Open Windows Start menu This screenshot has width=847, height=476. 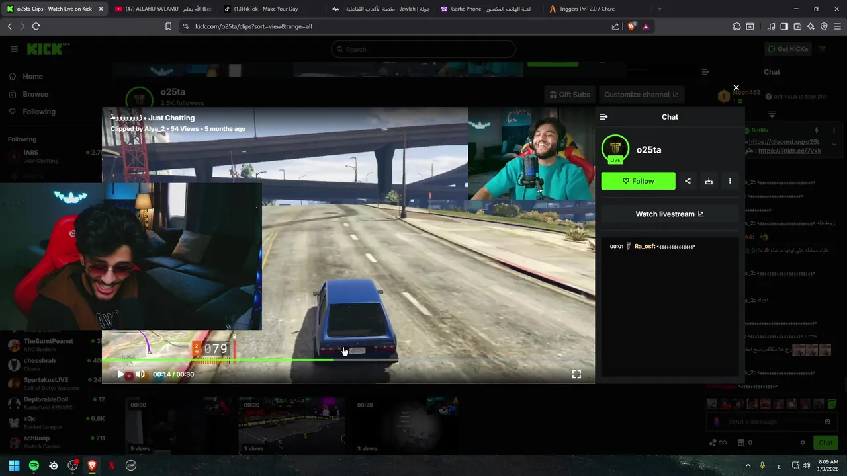(14, 465)
